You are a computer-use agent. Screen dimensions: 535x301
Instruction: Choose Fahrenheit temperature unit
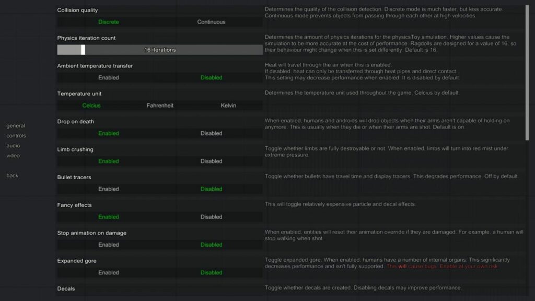click(x=160, y=106)
